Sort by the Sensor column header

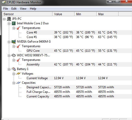tap(27, 14)
